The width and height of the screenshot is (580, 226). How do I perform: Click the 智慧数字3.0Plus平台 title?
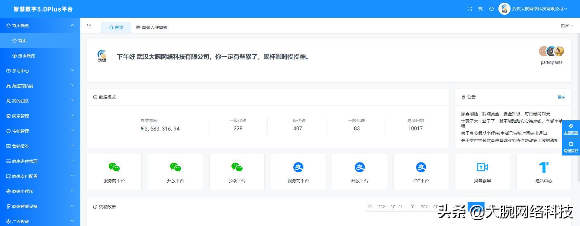coord(43,9)
